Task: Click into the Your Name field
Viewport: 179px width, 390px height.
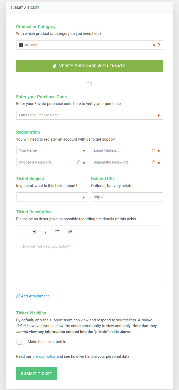Action: [x=49, y=151]
